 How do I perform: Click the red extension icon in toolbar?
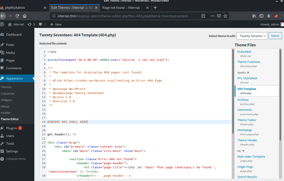pos(276,16)
